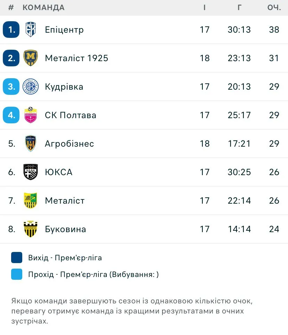The image size is (288, 335).
Task: Click the Кудрівка team logo
Action: click(31, 87)
